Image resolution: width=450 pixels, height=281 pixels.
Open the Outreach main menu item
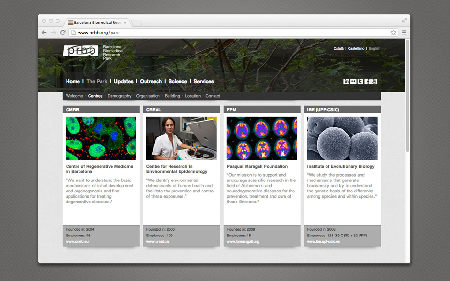point(151,82)
